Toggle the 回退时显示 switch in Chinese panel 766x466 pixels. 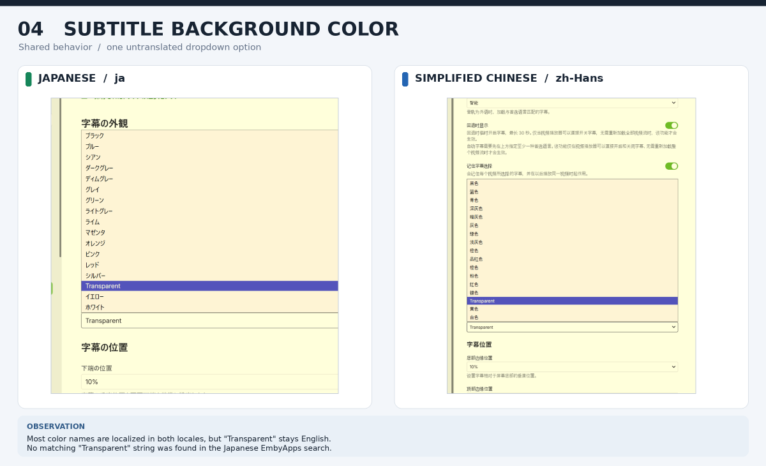(x=671, y=126)
